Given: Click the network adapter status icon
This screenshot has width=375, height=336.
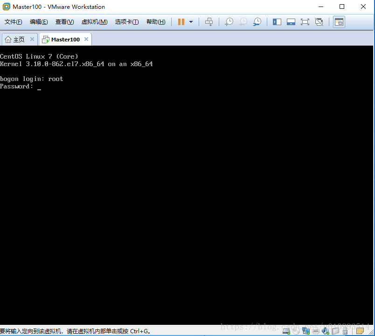Looking at the screenshot, I should tap(306, 331).
